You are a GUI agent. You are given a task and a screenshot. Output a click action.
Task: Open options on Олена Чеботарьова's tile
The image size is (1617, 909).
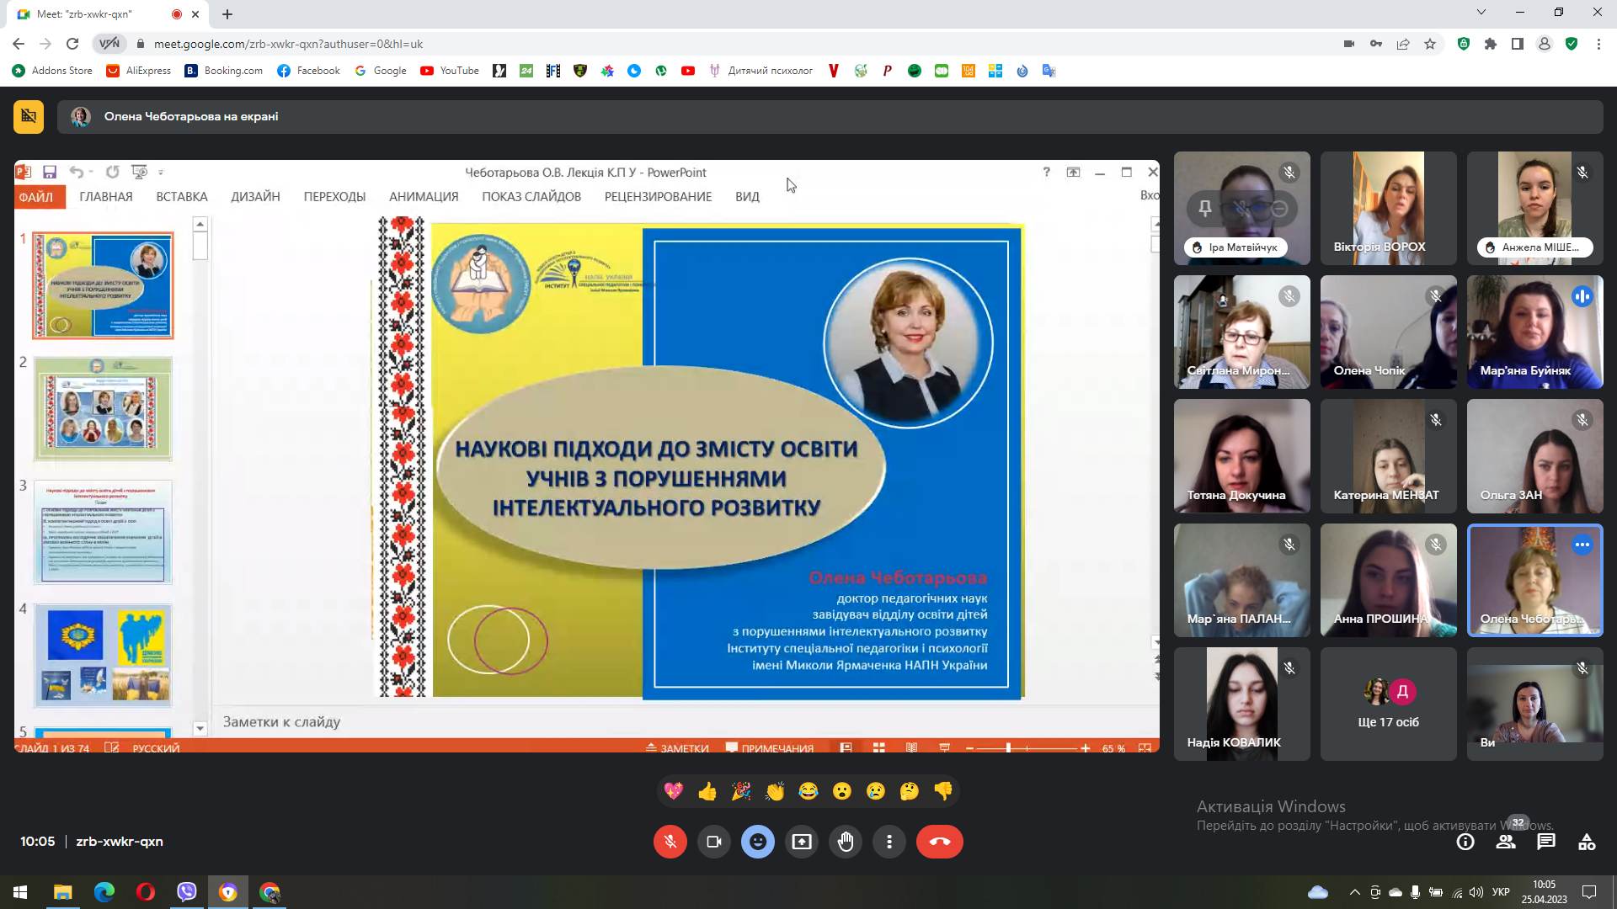coord(1582,545)
